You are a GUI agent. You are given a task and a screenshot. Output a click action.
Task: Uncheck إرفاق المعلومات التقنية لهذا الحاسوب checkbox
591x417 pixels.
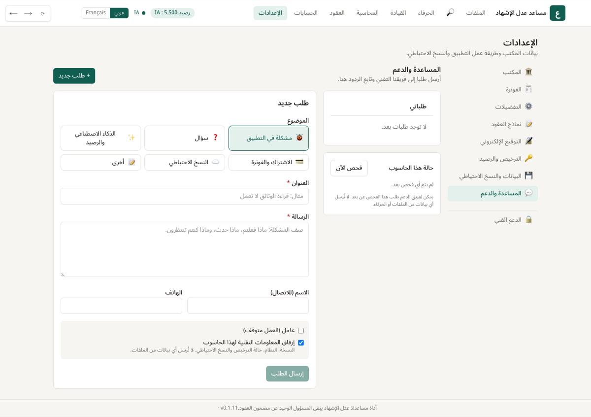click(301, 343)
